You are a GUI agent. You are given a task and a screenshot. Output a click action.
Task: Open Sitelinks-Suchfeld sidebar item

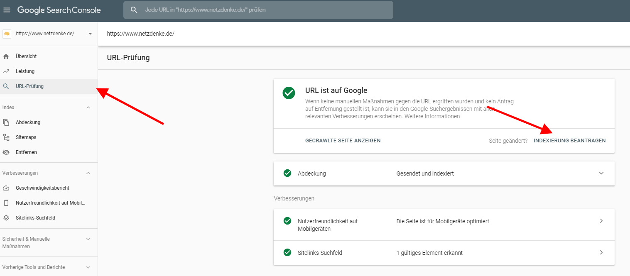49,218
